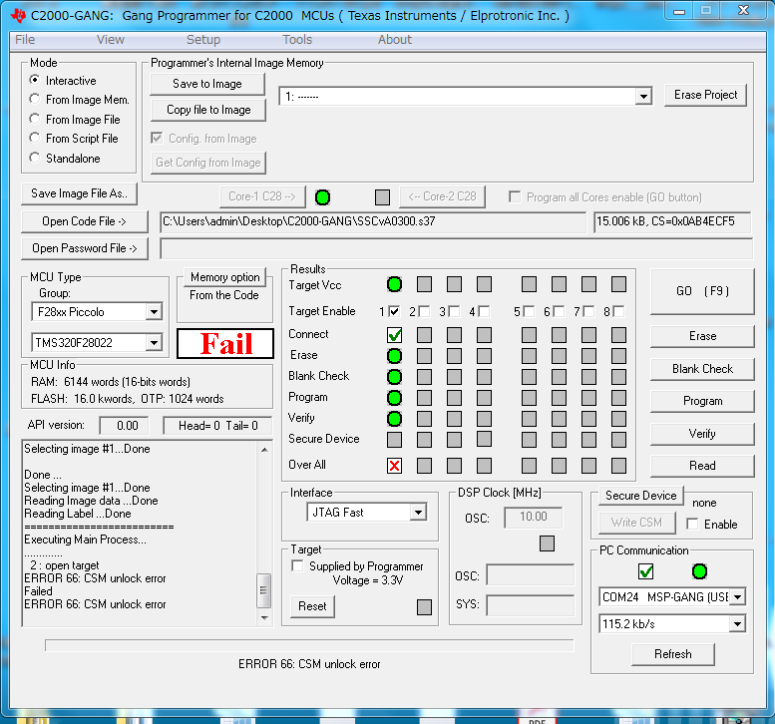The image size is (775, 724).
Task: Click the gray Target Vcc indicator for target 8
Action: (618, 284)
